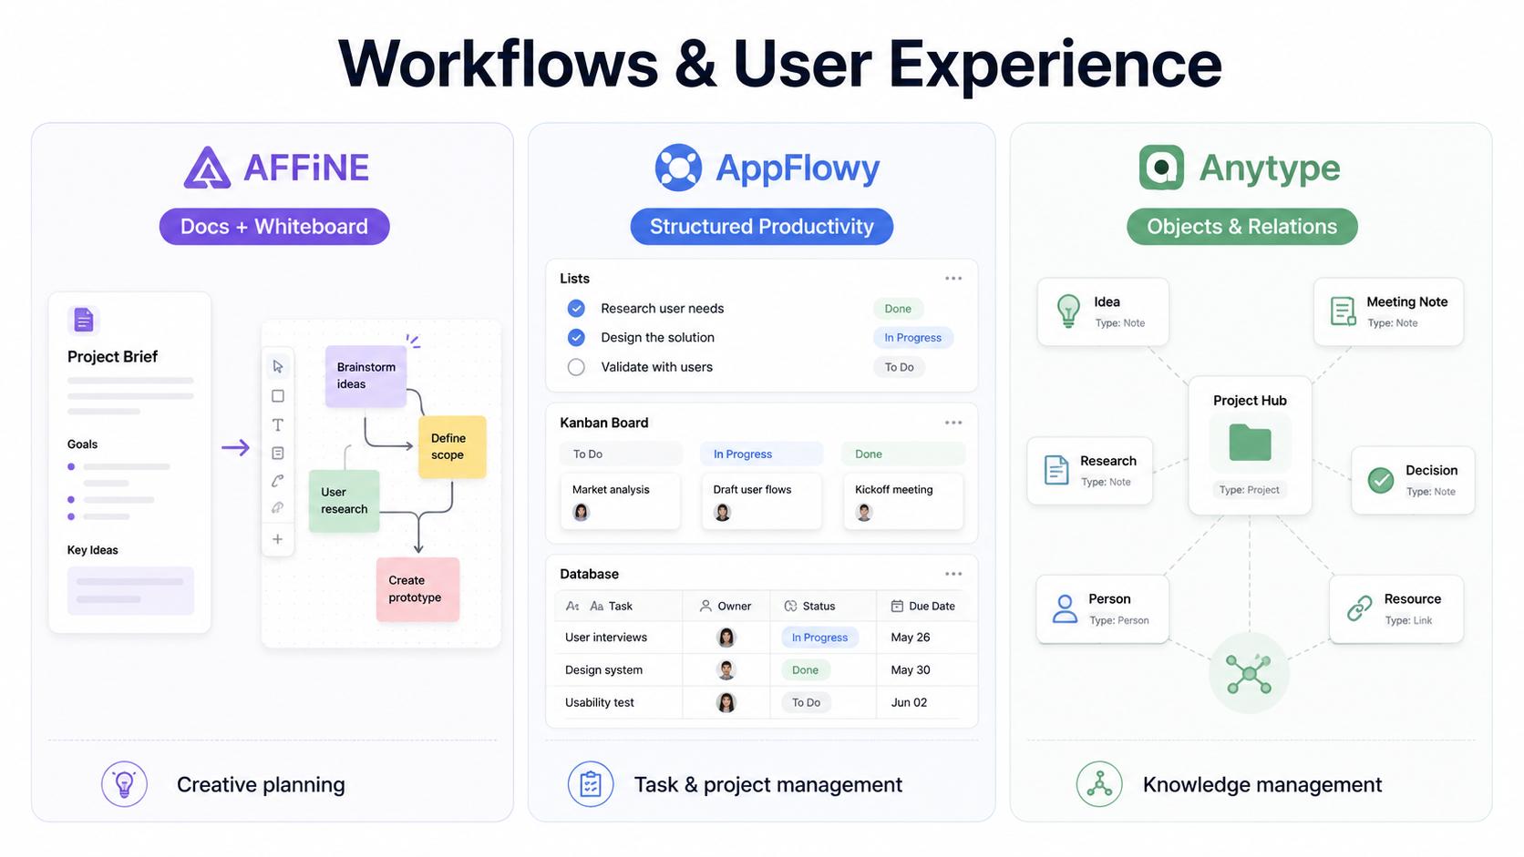Select the cursor tool in whiteboard toolbar
The height and width of the screenshot is (857, 1524).
click(278, 366)
